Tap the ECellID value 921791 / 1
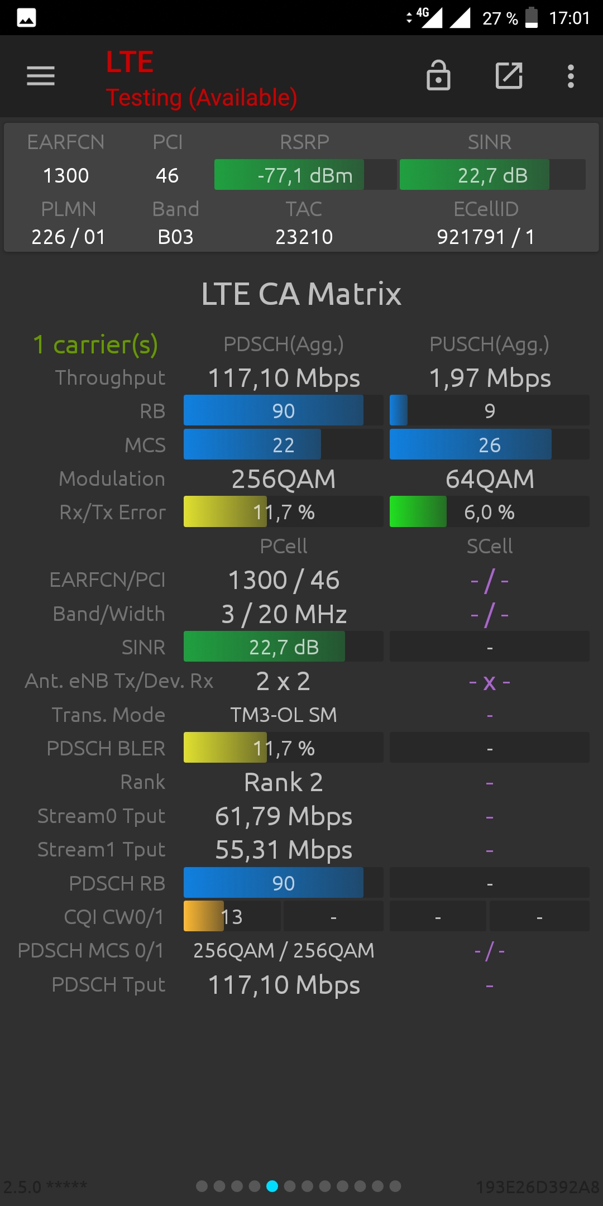Image resolution: width=603 pixels, height=1206 pixels. pyautogui.click(x=486, y=237)
